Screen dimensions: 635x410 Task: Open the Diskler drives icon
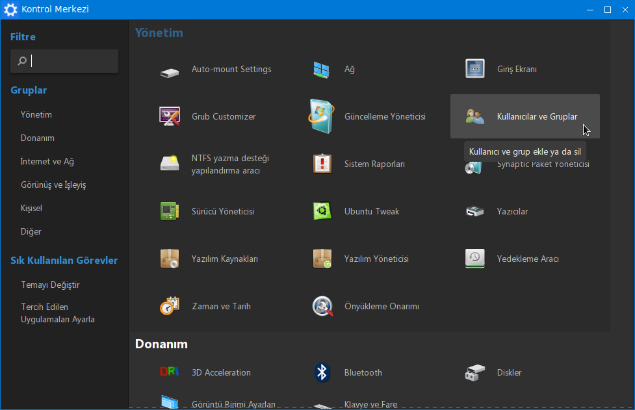tap(474, 373)
